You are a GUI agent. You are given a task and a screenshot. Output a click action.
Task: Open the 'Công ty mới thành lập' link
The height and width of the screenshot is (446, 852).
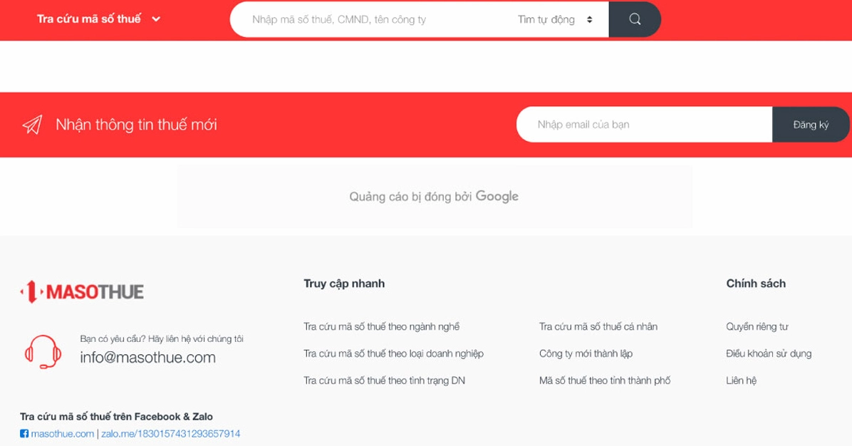pos(586,353)
